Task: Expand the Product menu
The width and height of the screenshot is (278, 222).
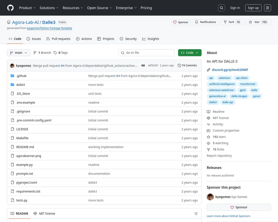Action: (x=27, y=8)
